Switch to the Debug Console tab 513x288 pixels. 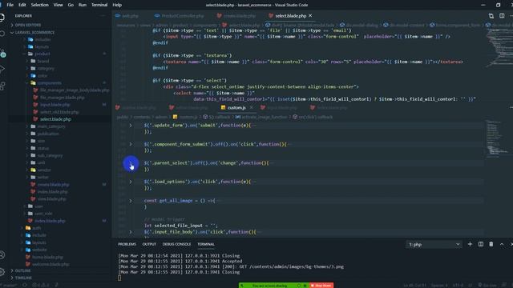click(x=176, y=244)
